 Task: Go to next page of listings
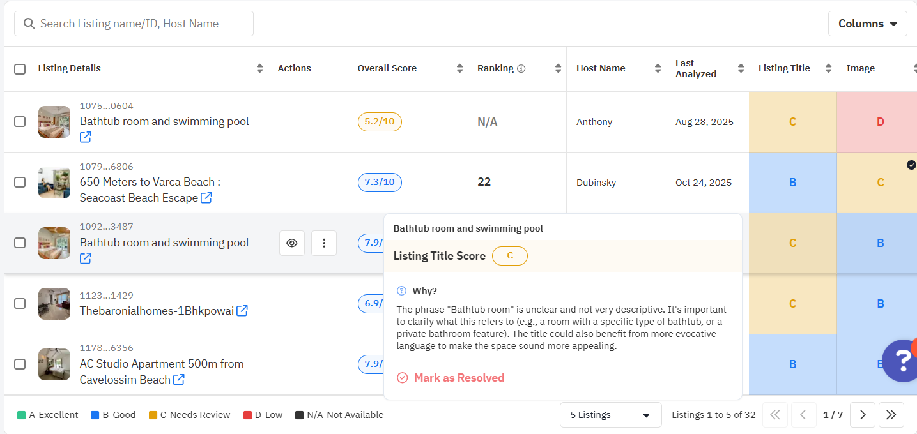click(x=863, y=415)
